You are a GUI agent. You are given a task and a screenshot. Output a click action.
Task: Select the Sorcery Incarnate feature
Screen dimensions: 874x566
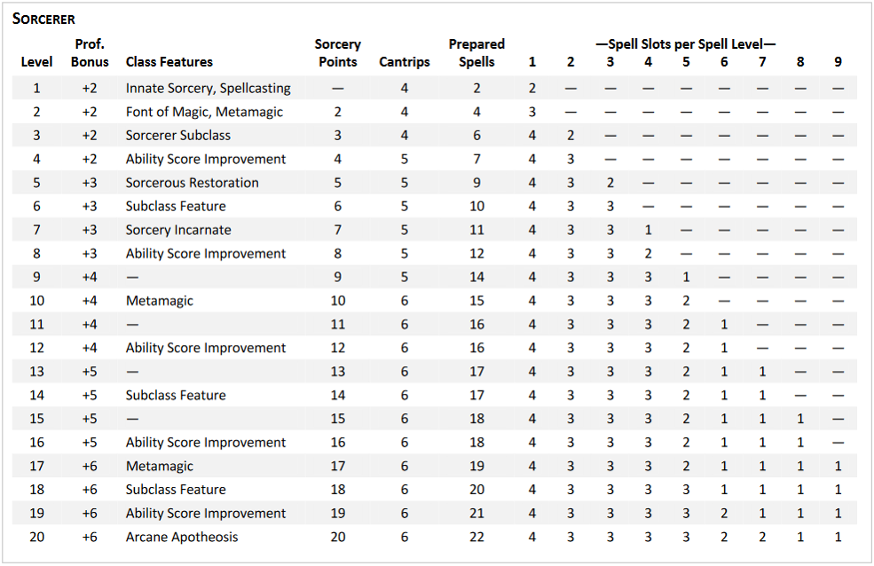[x=178, y=230]
